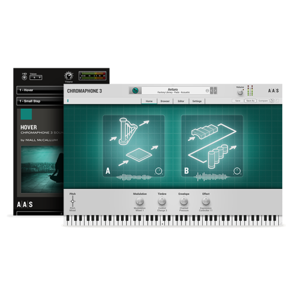This screenshot has height=297, width=296.
Task: Select the plate resonator icon in layer A
Action: [139, 154]
